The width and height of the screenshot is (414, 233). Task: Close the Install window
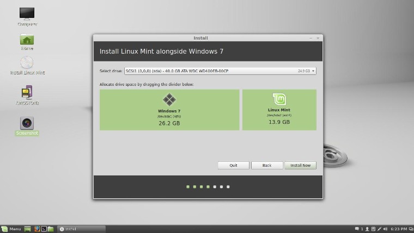click(x=318, y=38)
